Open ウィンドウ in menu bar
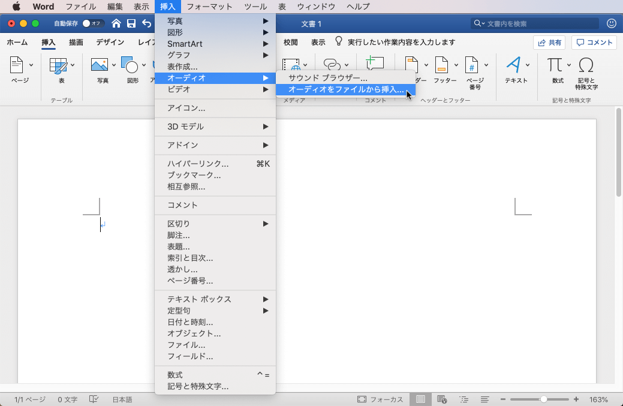The width and height of the screenshot is (623, 406). point(316,7)
